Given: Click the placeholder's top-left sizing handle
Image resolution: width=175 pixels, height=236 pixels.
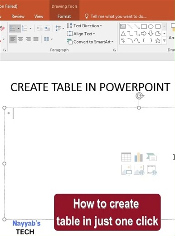Looking at the screenshot, I should [x=5, y=108].
